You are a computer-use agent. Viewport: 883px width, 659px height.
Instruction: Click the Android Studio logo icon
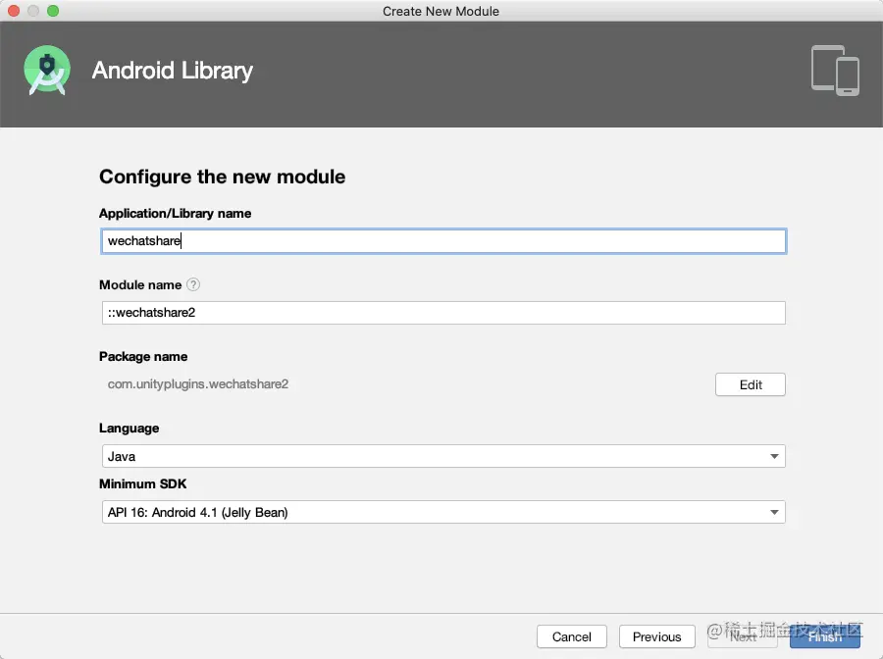point(47,71)
